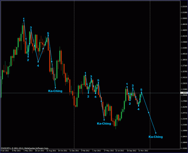
Task: Select wave label 5 of the 2011 pattern
Action: 48,33
